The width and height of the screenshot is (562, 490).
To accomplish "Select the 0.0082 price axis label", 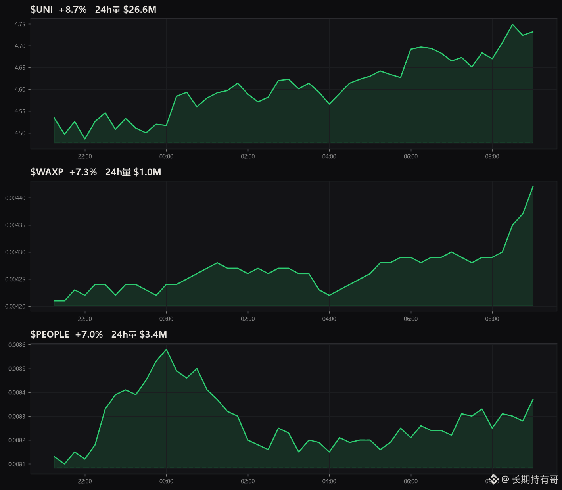I will [x=17, y=440].
